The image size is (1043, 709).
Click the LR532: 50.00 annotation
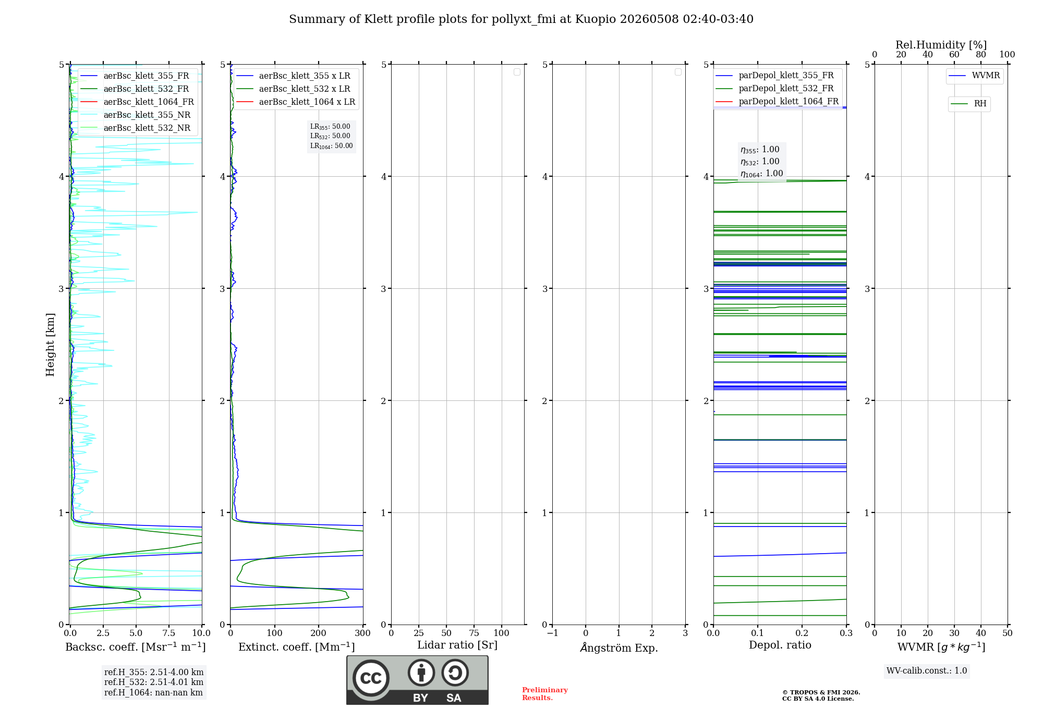pos(330,136)
